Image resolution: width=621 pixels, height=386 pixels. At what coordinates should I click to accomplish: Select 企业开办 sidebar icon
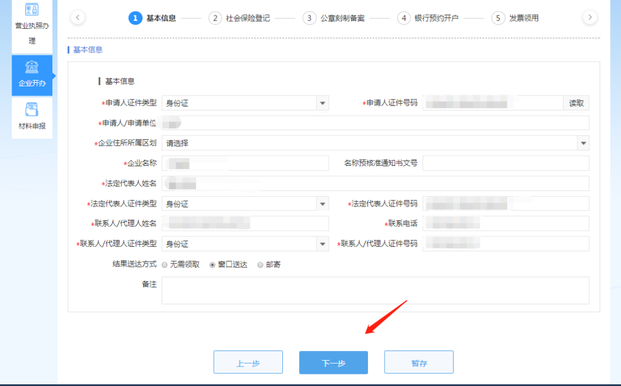pos(32,67)
